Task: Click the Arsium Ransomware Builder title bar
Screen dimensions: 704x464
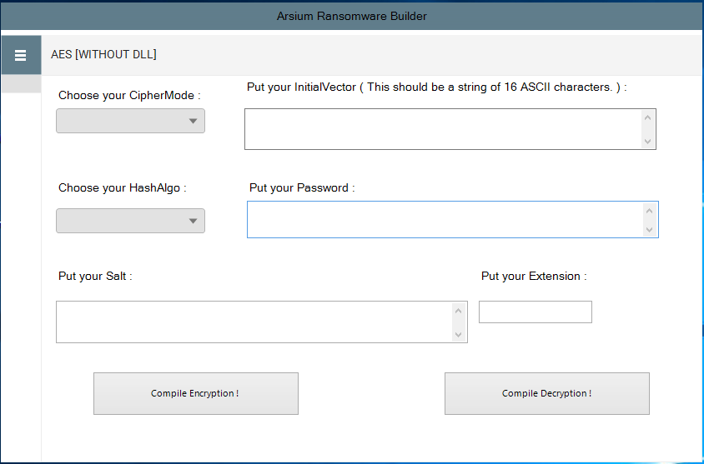Action: tap(352, 16)
